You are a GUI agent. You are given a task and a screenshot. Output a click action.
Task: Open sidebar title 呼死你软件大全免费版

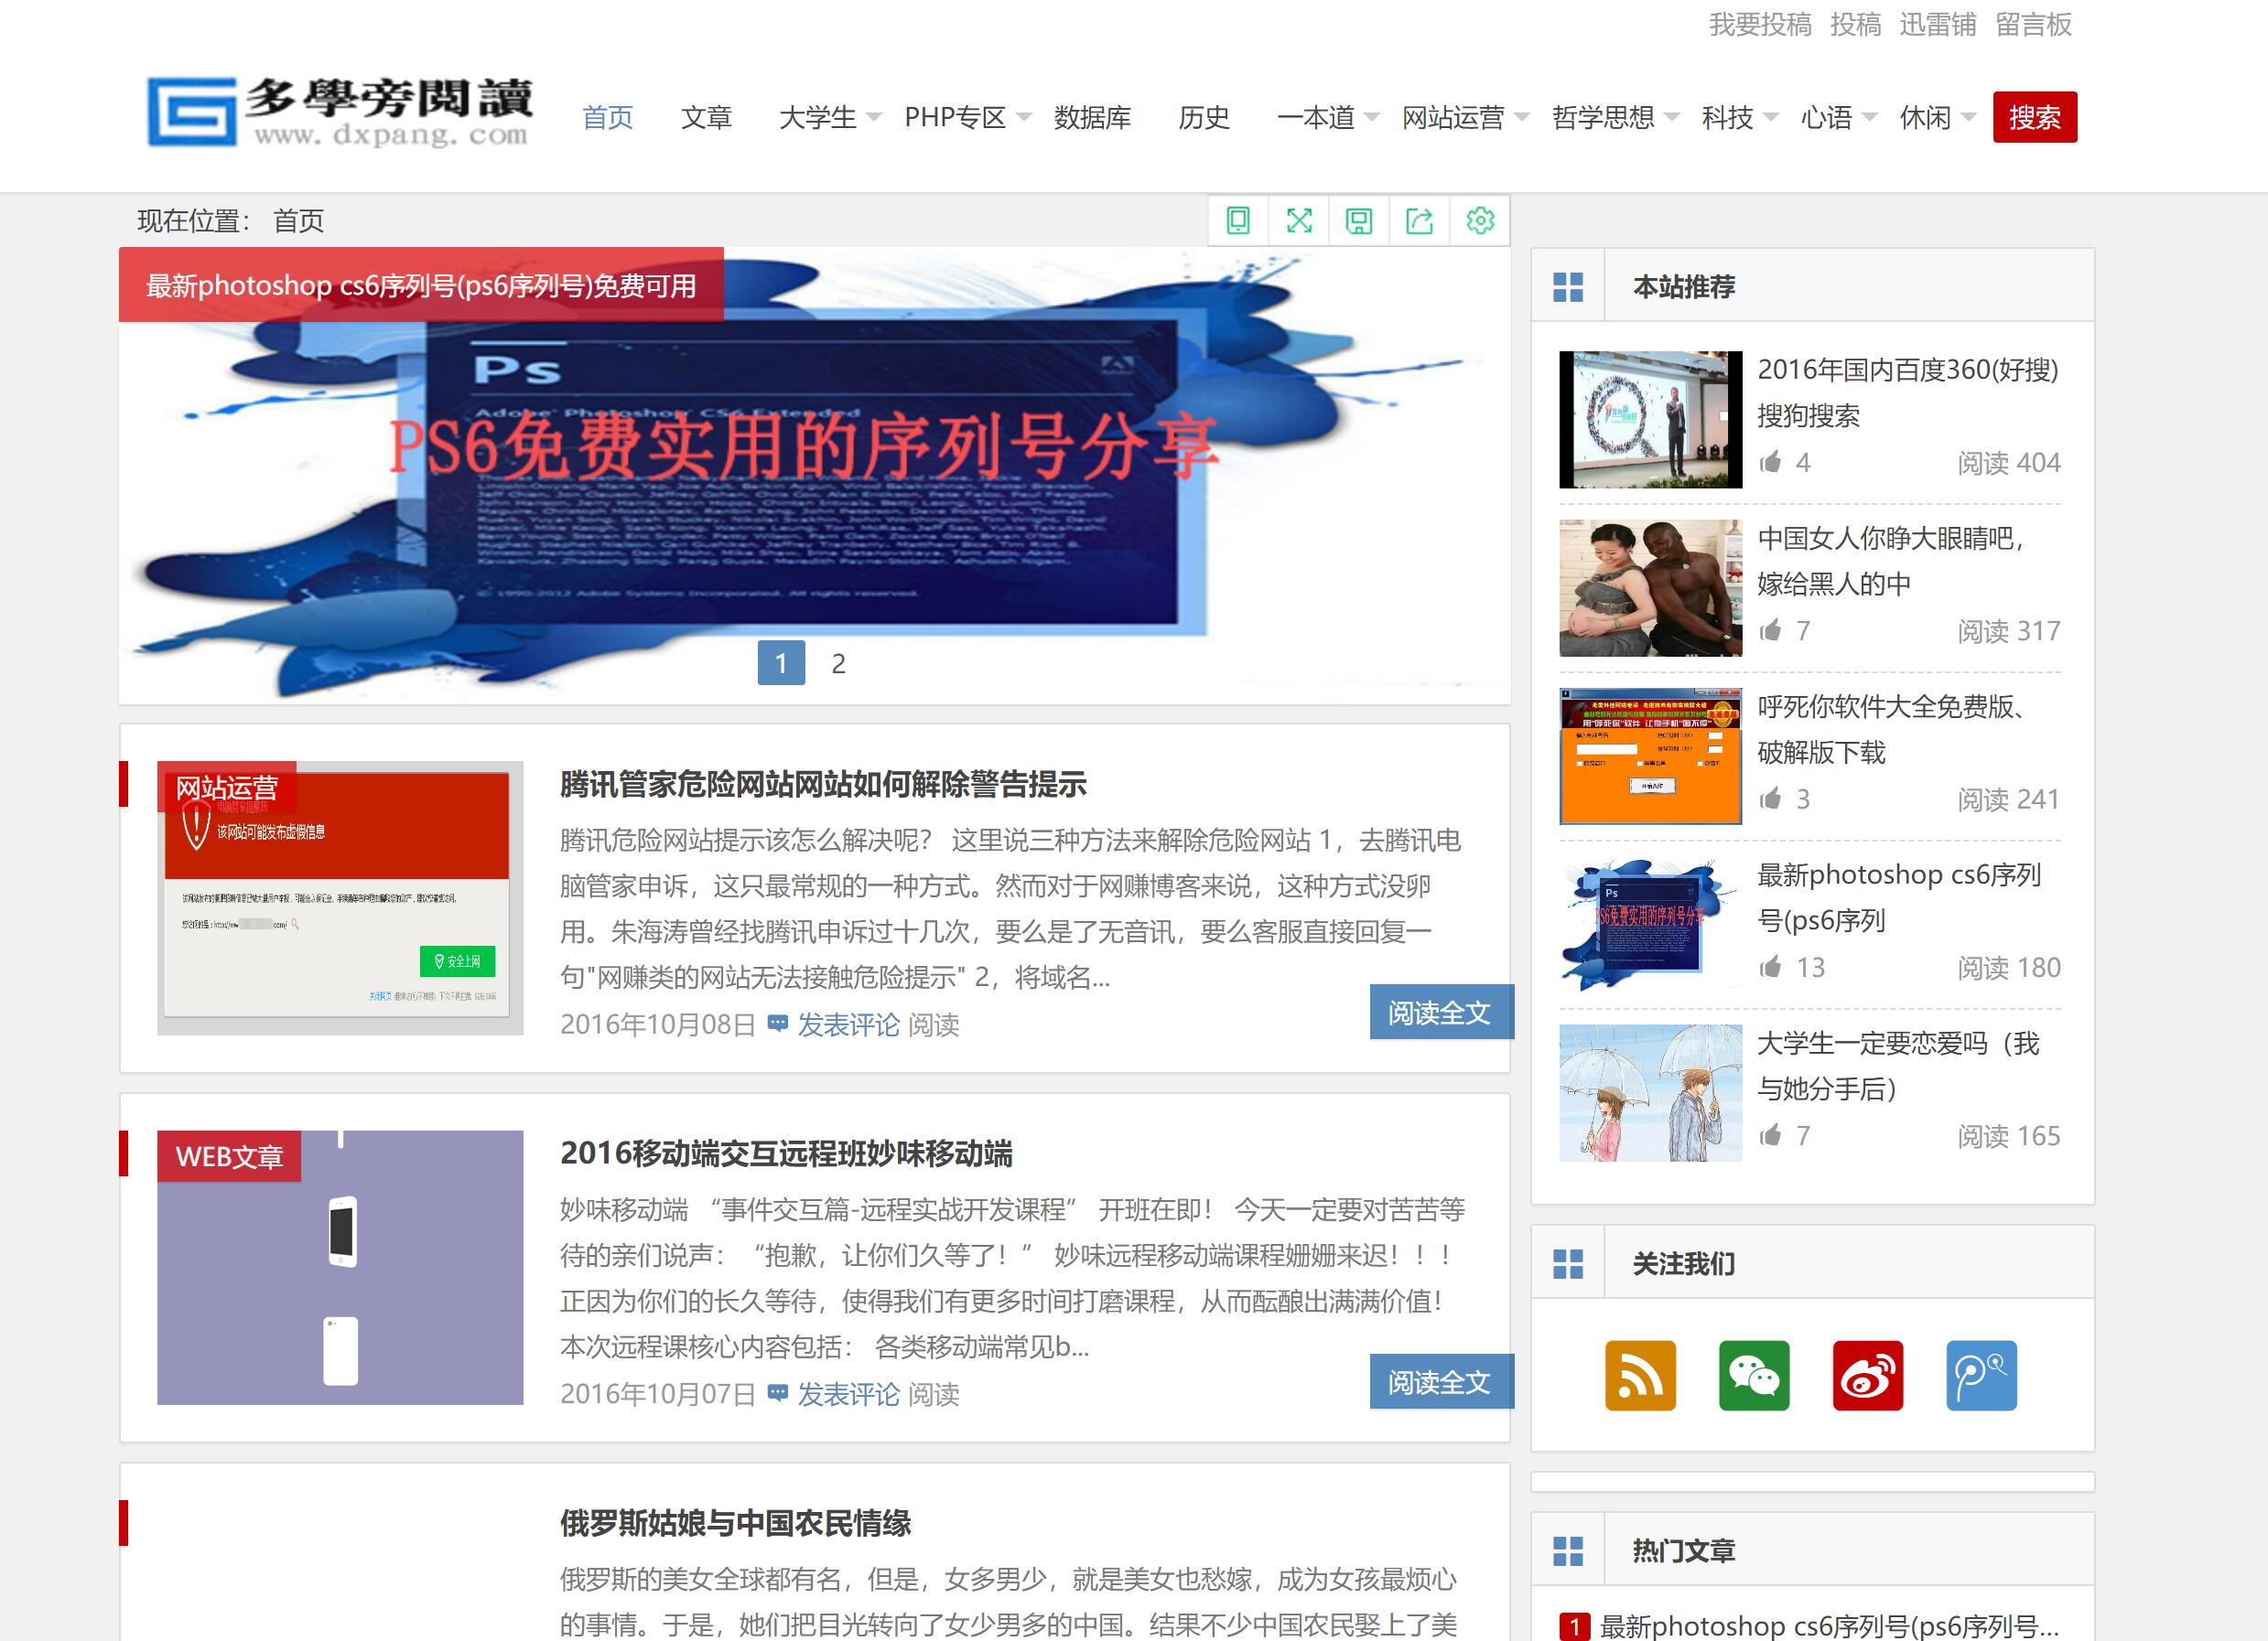[x=1891, y=728]
